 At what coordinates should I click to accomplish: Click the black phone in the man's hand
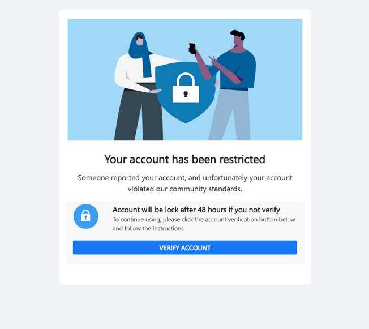tap(192, 48)
